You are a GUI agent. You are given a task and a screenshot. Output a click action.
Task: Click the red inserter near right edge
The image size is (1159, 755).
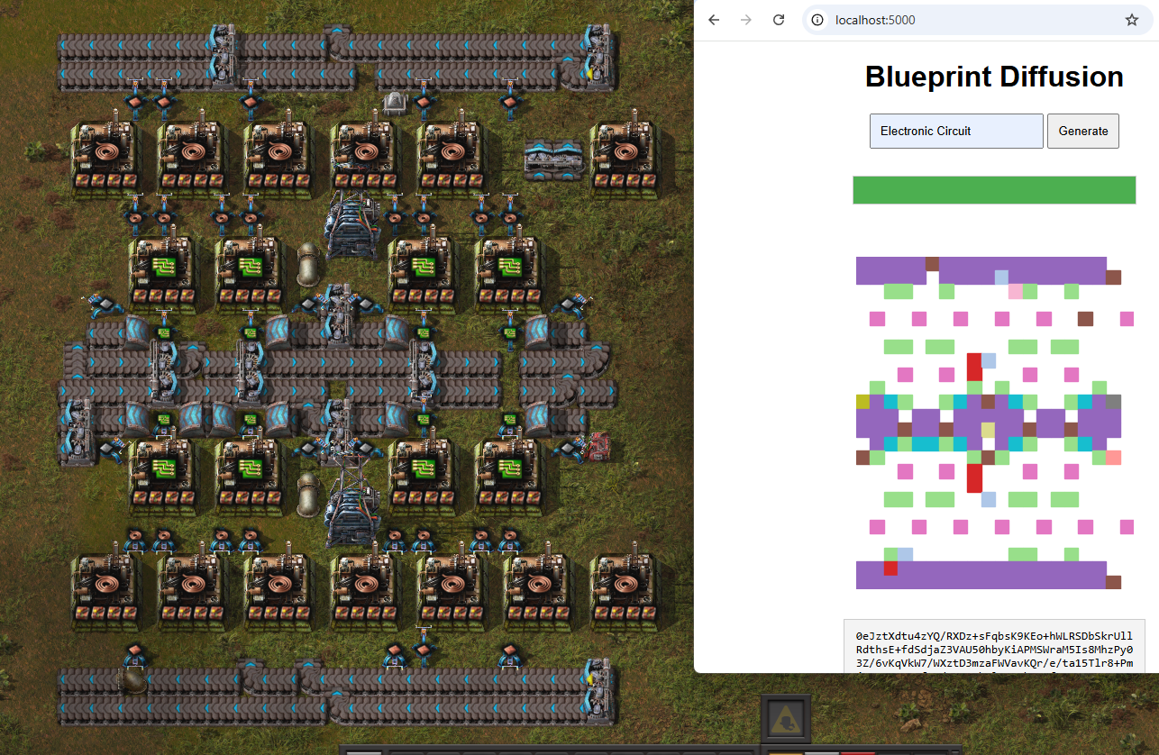tap(598, 445)
